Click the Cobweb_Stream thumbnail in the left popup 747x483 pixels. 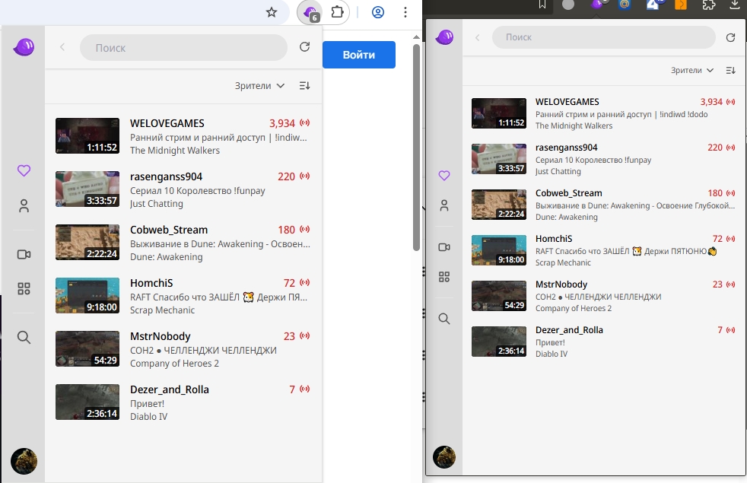[87, 242]
